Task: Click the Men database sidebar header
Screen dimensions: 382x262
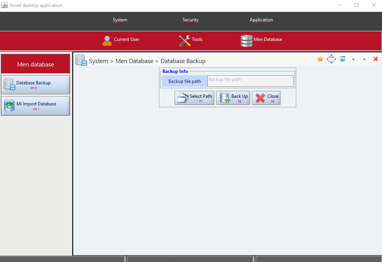Action: point(35,64)
